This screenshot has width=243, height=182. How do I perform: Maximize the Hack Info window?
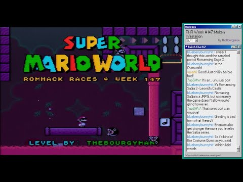(236, 27)
